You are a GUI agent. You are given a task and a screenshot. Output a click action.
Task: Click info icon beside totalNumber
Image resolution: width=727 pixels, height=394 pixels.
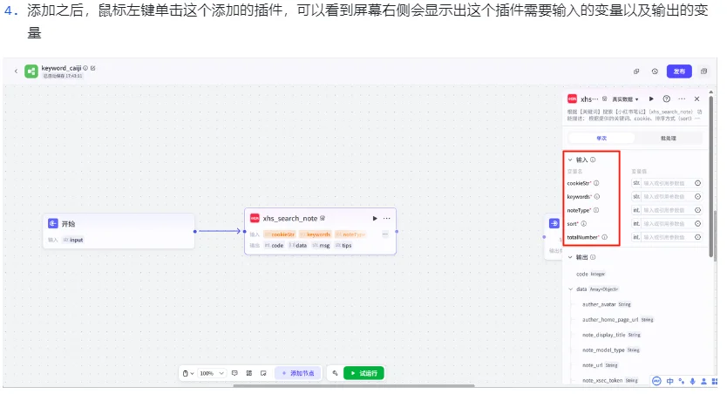pyautogui.click(x=605, y=237)
